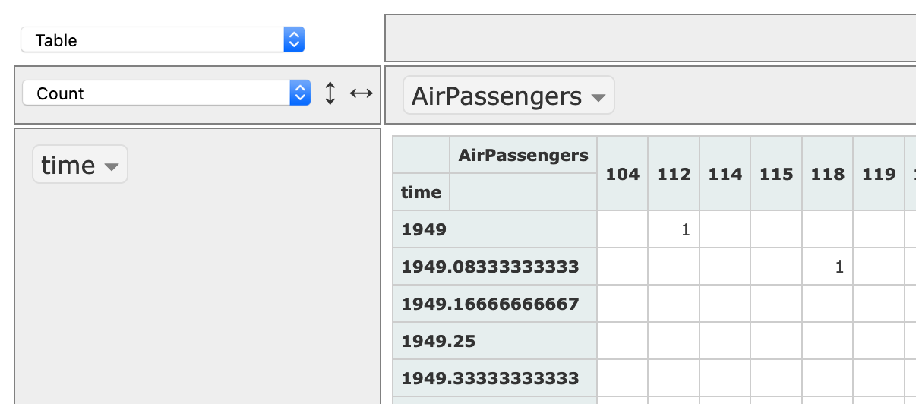
Task: Click the empty unused attributes area at top
Action: [649, 38]
